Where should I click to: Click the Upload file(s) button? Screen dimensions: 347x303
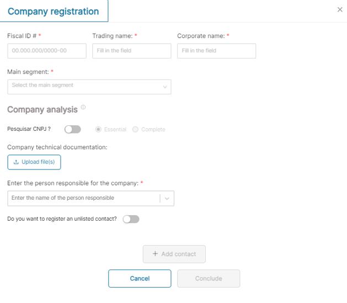click(x=34, y=162)
